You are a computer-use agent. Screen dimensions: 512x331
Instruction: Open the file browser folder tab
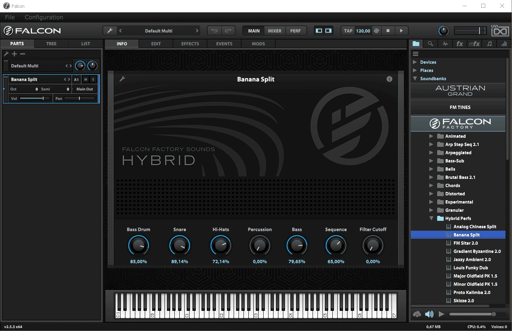pos(416,44)
